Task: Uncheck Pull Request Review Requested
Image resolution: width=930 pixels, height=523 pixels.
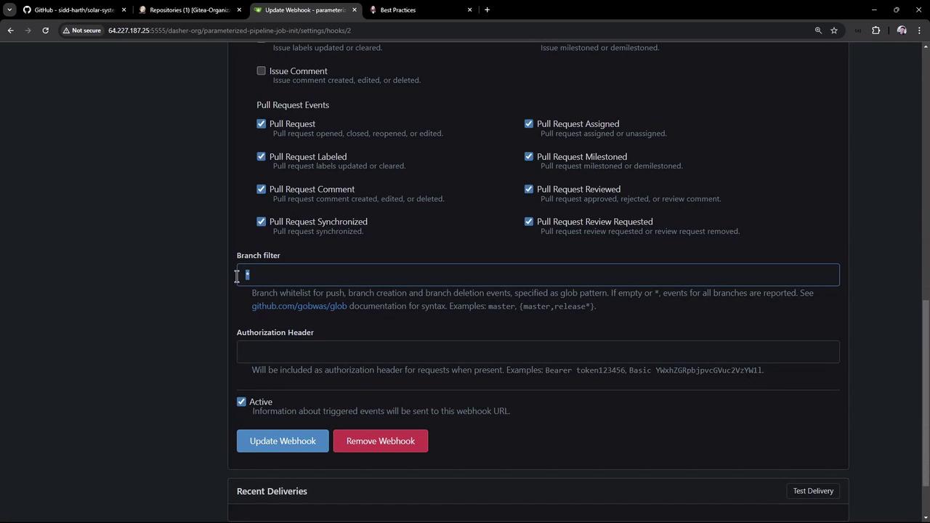Action: click(x=529, y=222)
